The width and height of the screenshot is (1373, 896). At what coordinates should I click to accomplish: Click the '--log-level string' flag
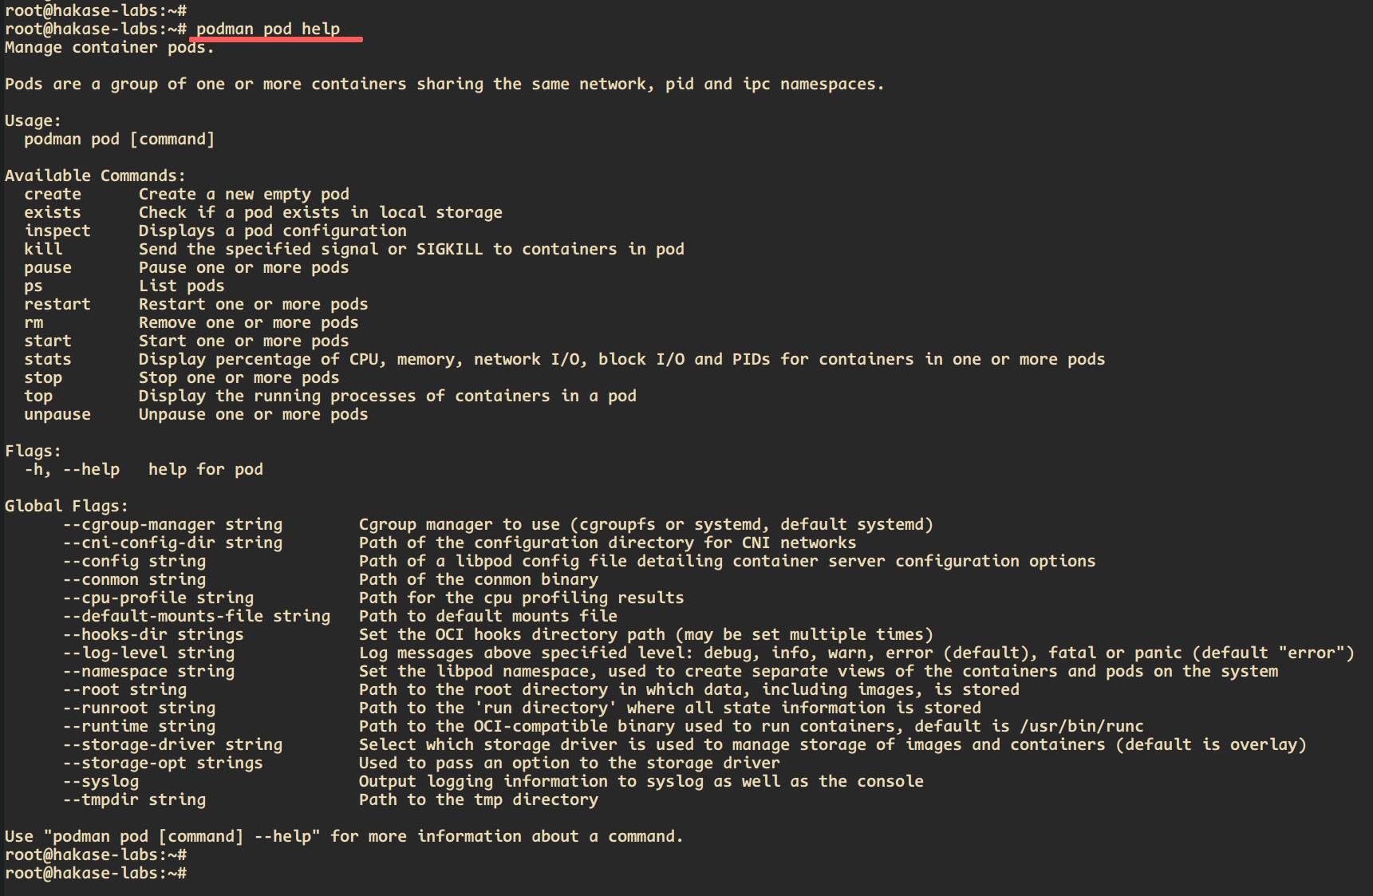tap(148, 653)
